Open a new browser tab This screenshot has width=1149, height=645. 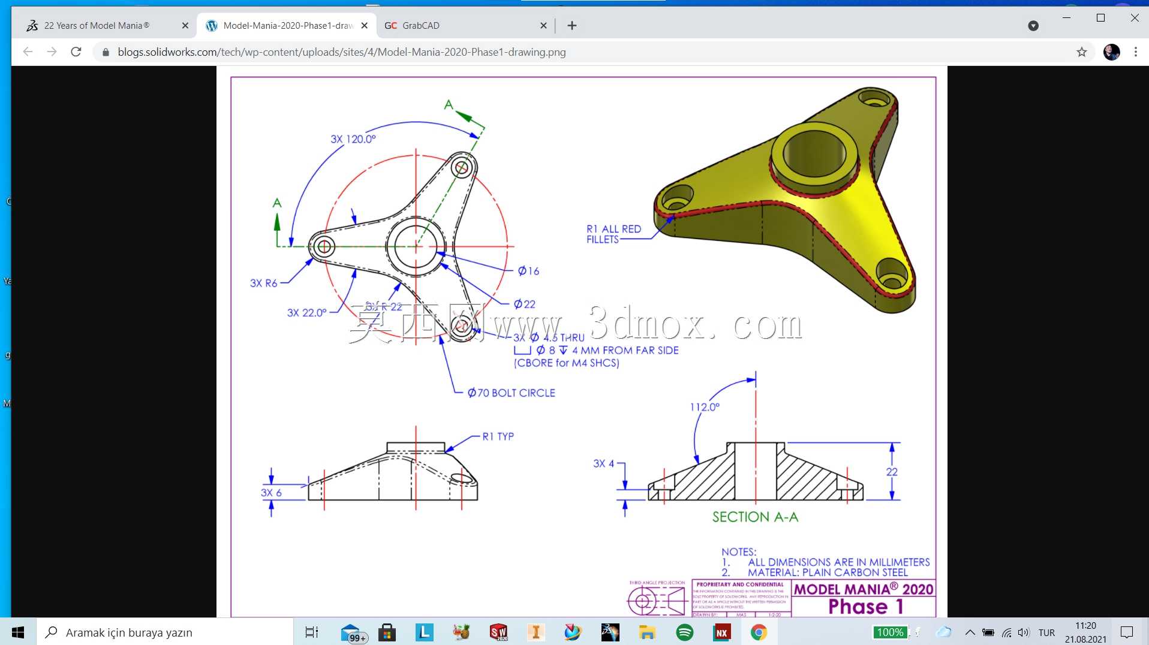point(572,26)
